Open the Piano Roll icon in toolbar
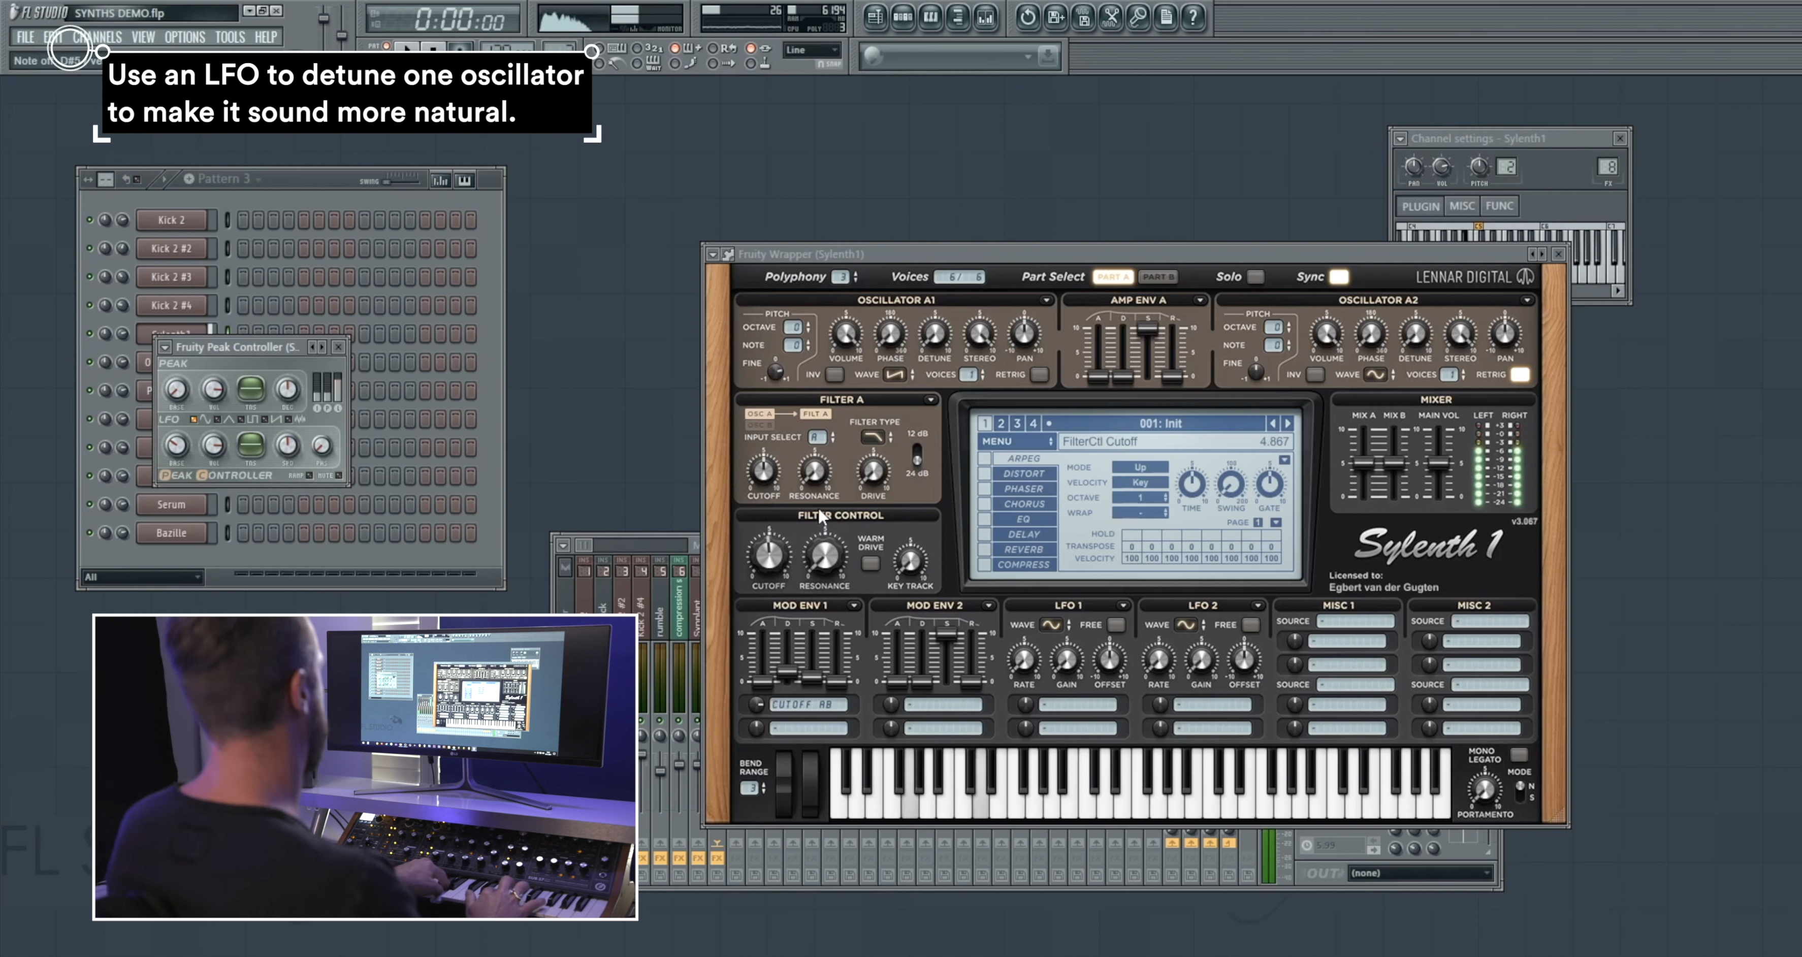 pyautogui.click(x=930, y=17)
